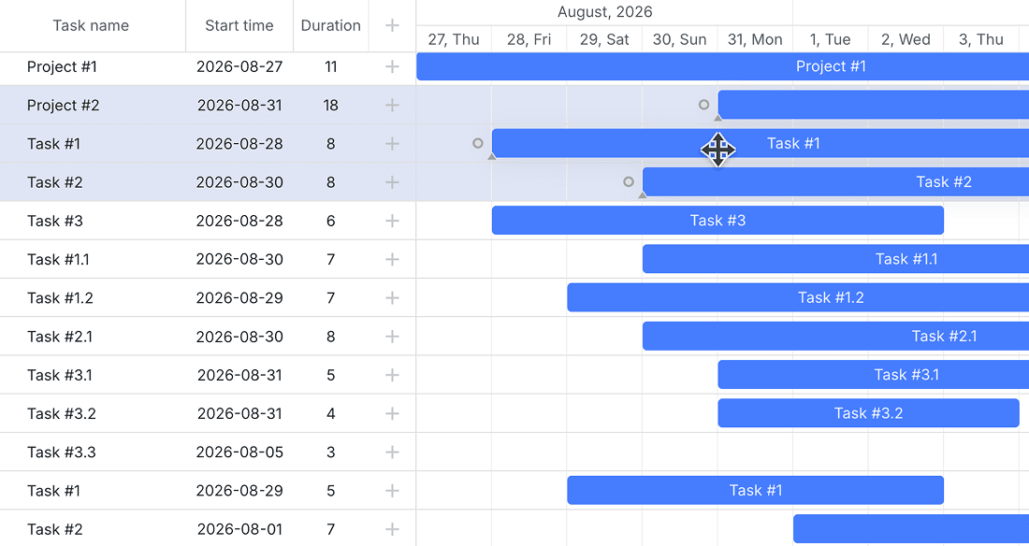Click the plus icon in Task #3.3 row
This screenshot has height=546, width=1029.
(x=392, y=453)
